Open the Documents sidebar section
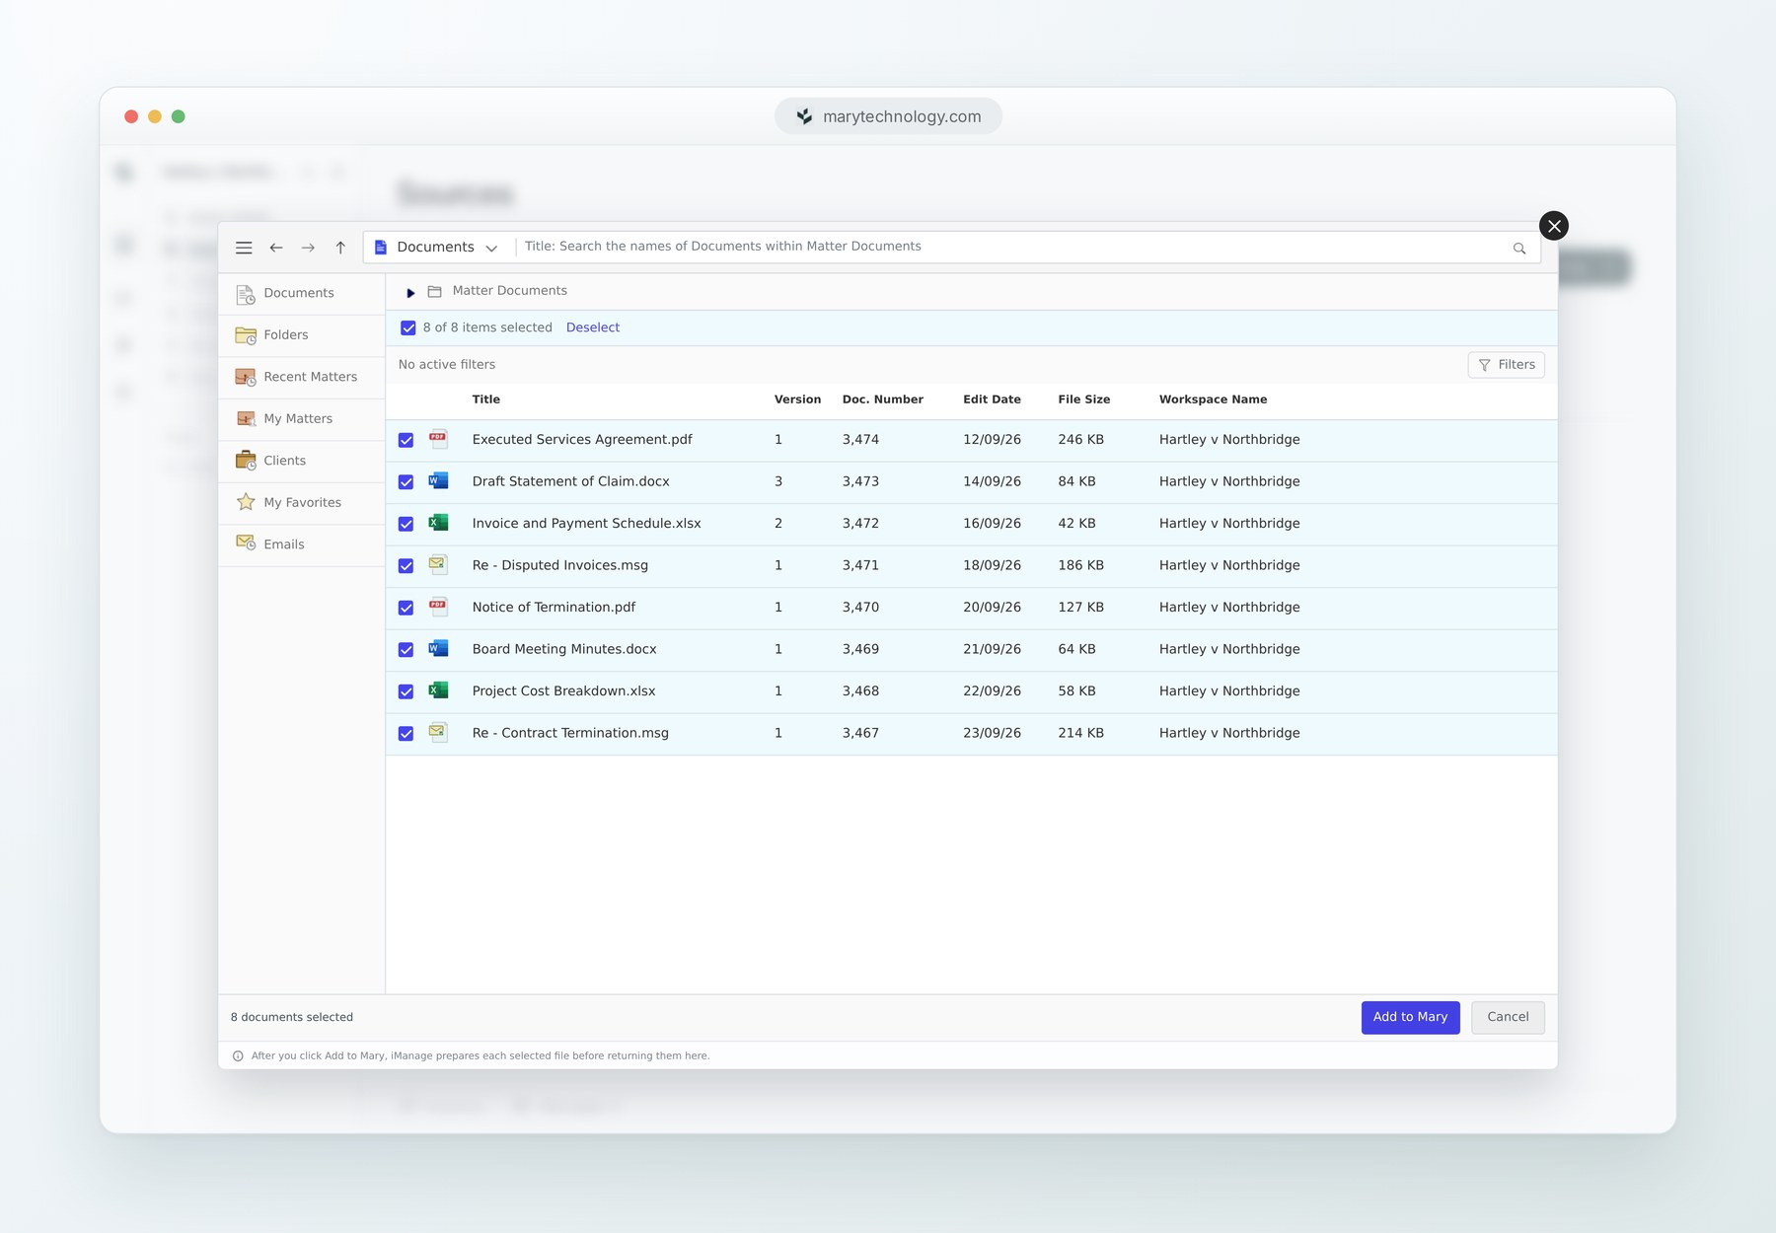 pyautogui.click(x=301, y=294)
